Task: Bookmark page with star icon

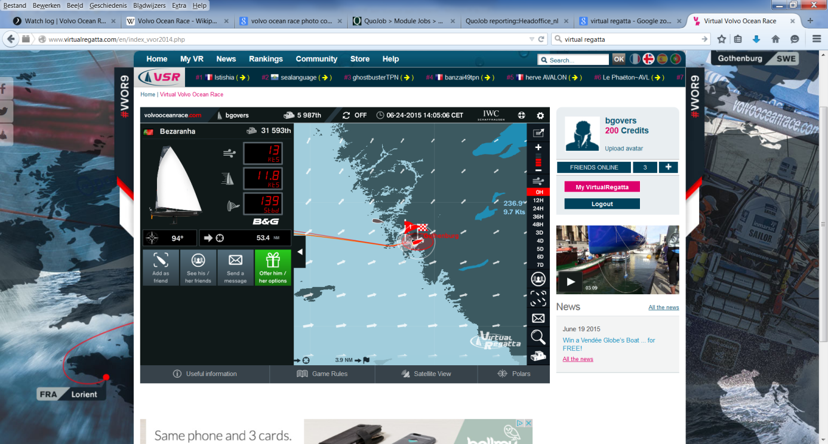Action: tap(721, 39)
